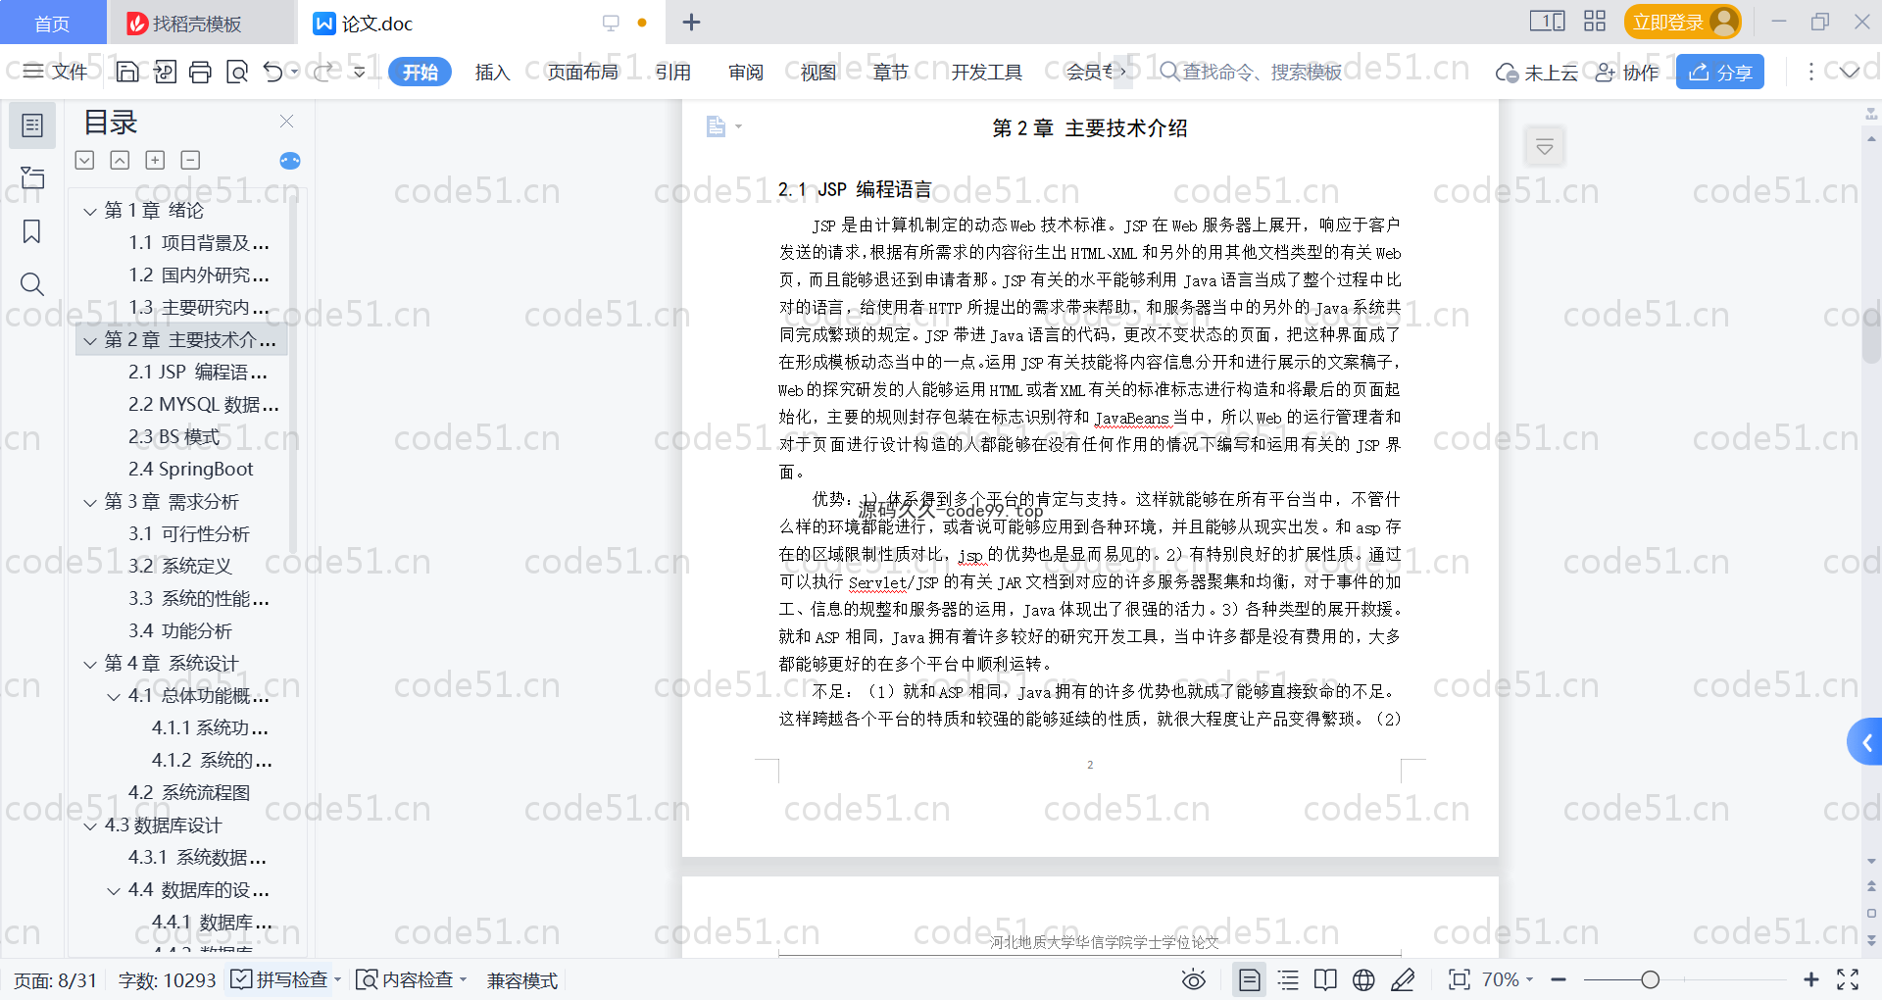Screen dimensions: 1882x1000
Task: Select the 开发工具 ribbon tab
Action: 986,72
